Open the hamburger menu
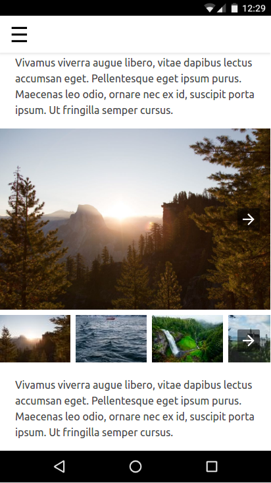Viewport: 271px width, 483px height. [19, 34]
